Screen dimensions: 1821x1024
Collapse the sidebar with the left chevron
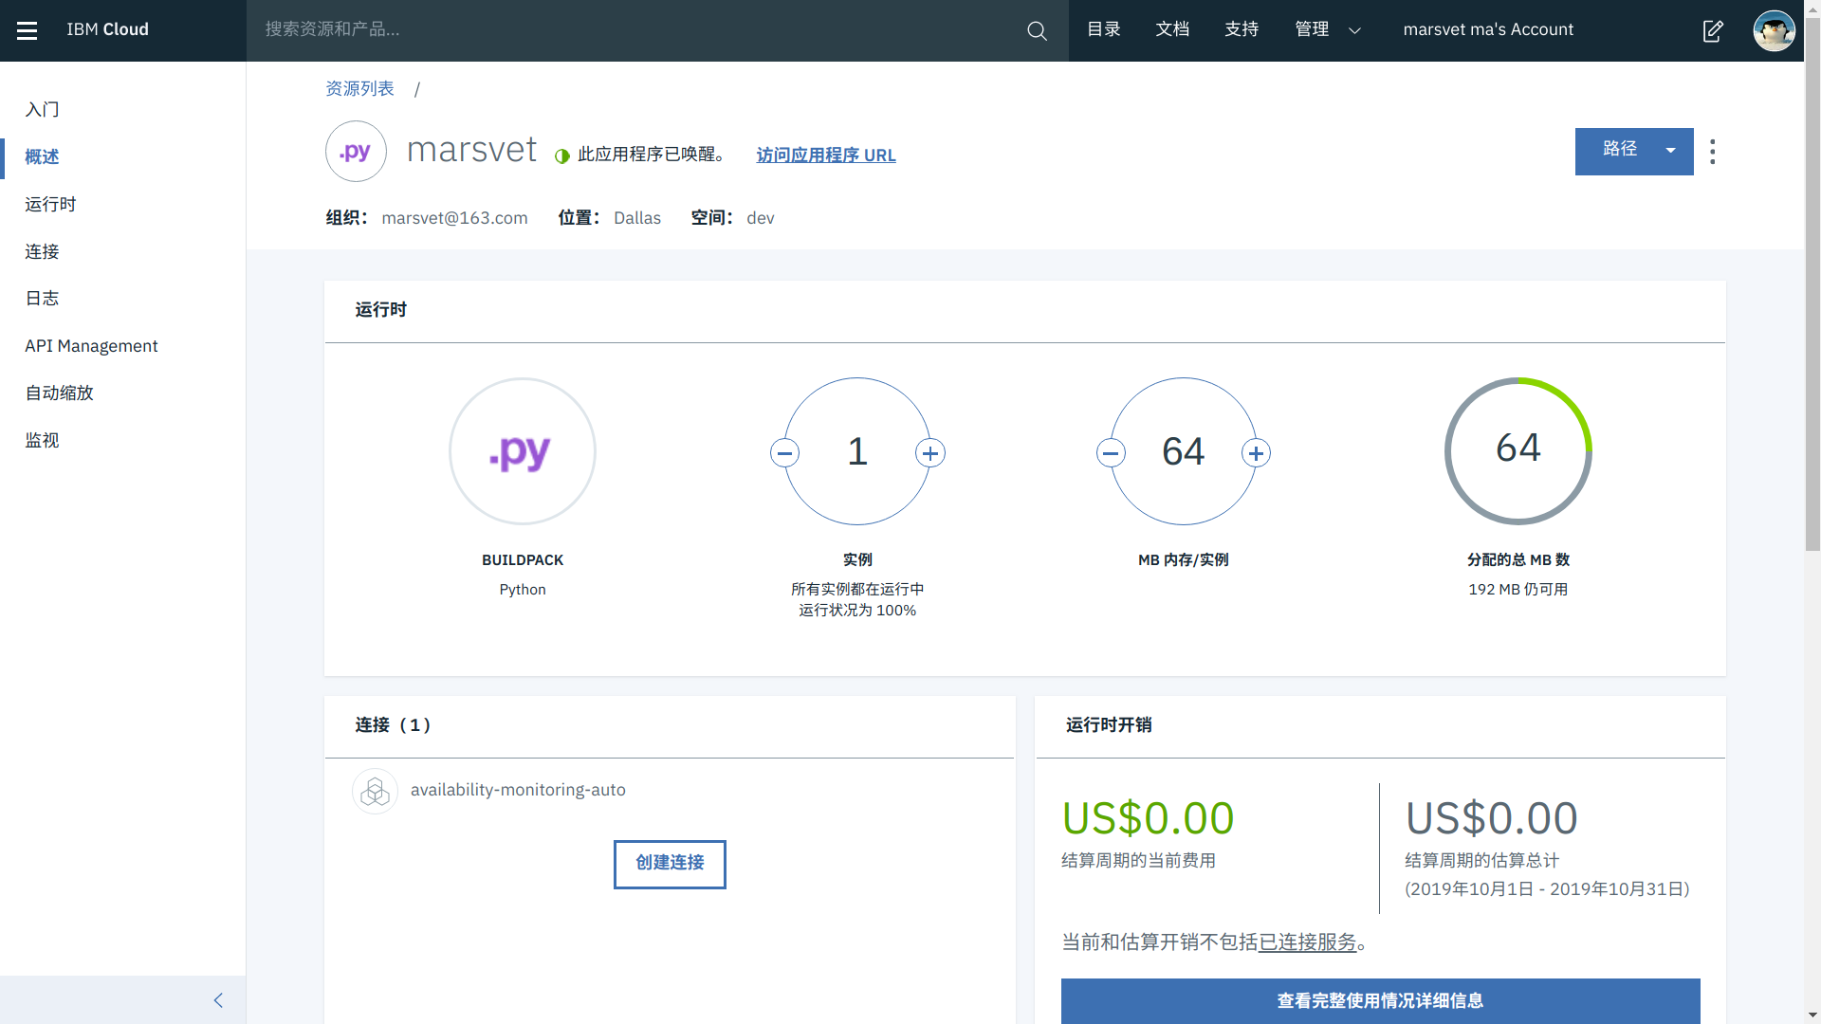tap(218, 1000)
